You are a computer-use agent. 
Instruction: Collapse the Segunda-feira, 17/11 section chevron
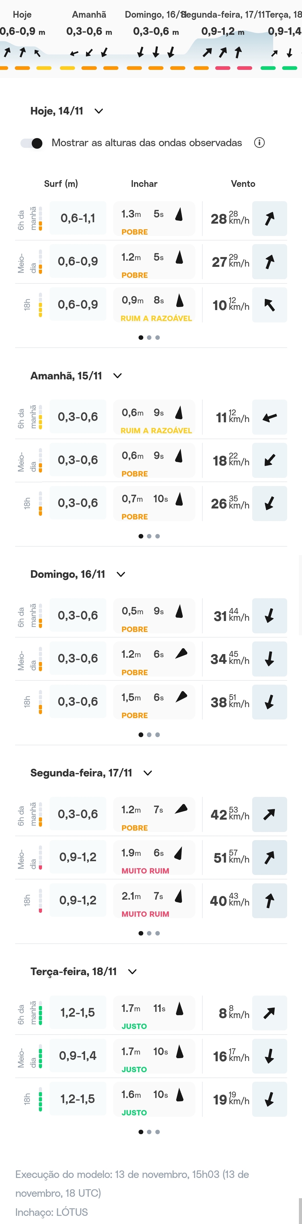pyautogui.click(x=148, y=773)
